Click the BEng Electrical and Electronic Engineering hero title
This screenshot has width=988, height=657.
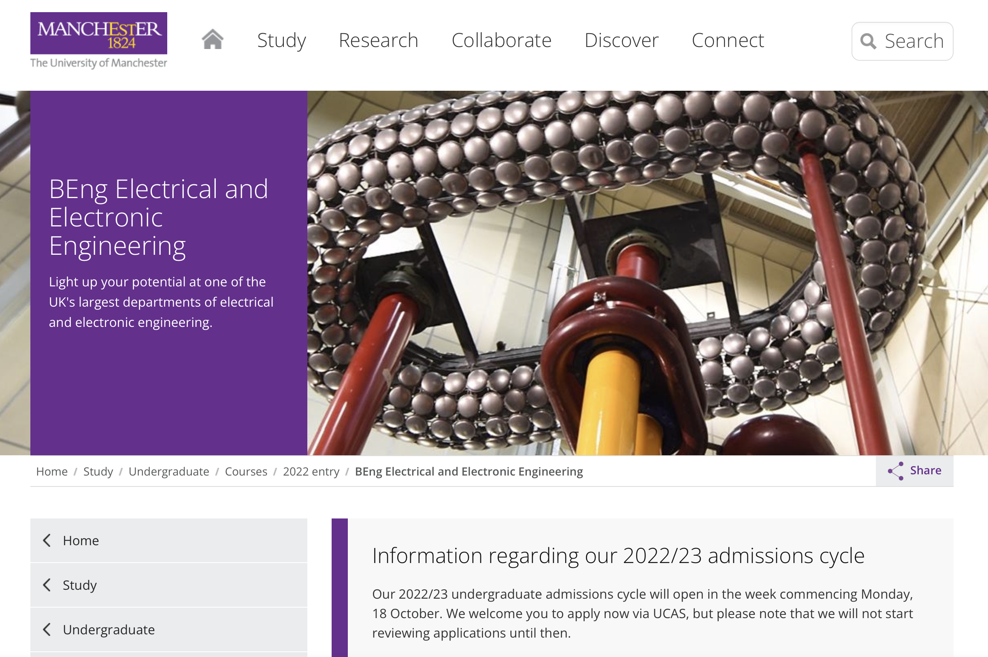pos(159,217)
